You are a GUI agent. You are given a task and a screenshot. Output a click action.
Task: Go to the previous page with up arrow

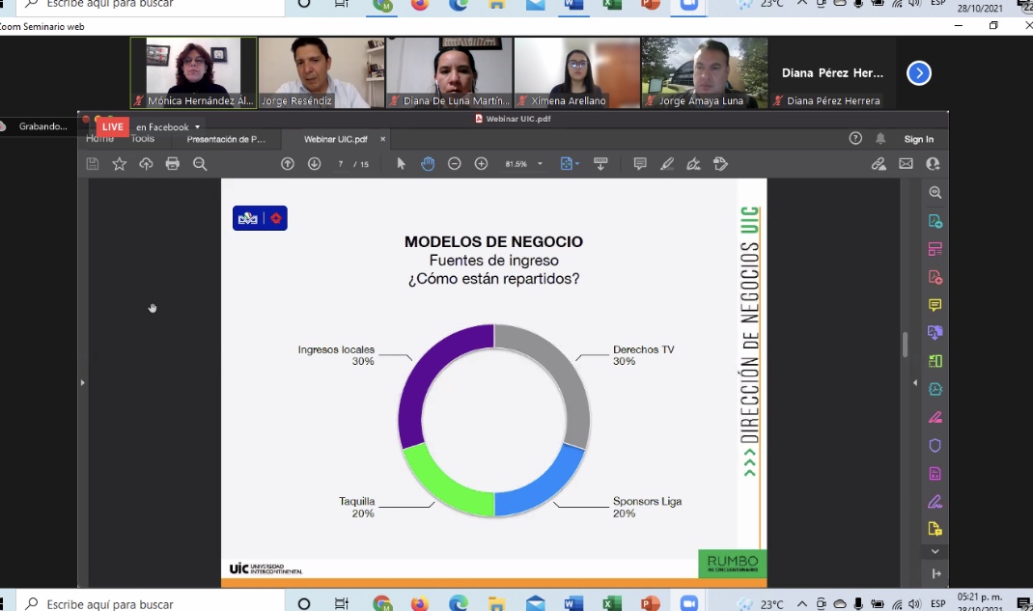coord(288,164)
